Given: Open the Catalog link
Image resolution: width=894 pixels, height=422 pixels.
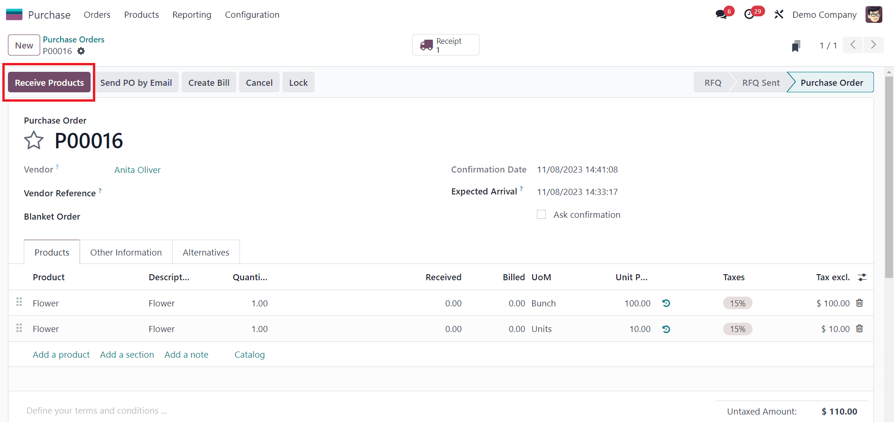Looking at the screenshot, I should tap(249, 354).
